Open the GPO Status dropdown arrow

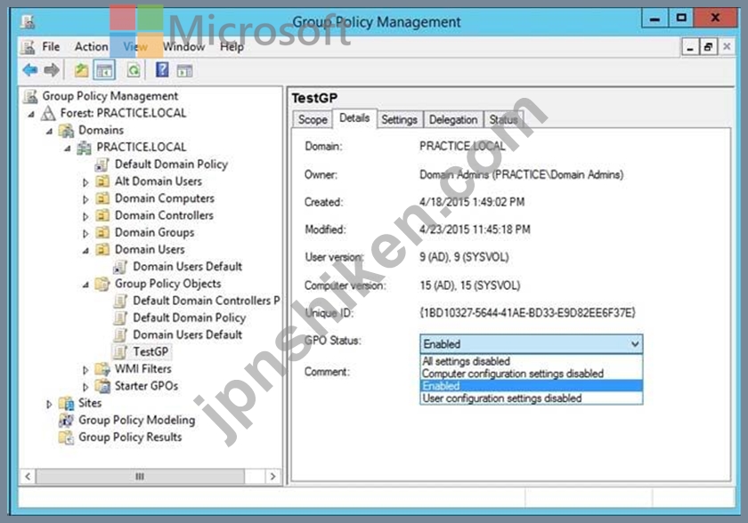634,344
